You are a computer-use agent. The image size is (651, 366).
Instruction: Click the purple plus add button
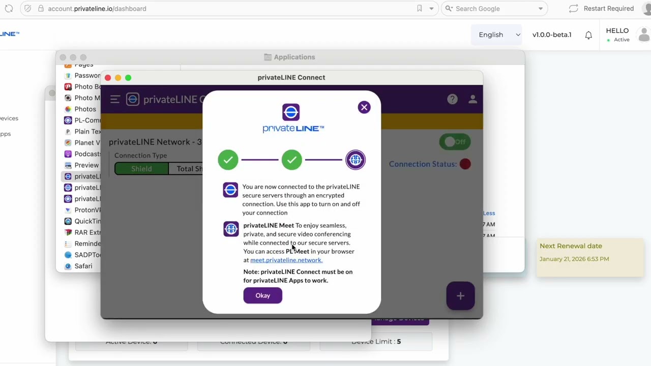pyautogui.click(x=460, y=296)
